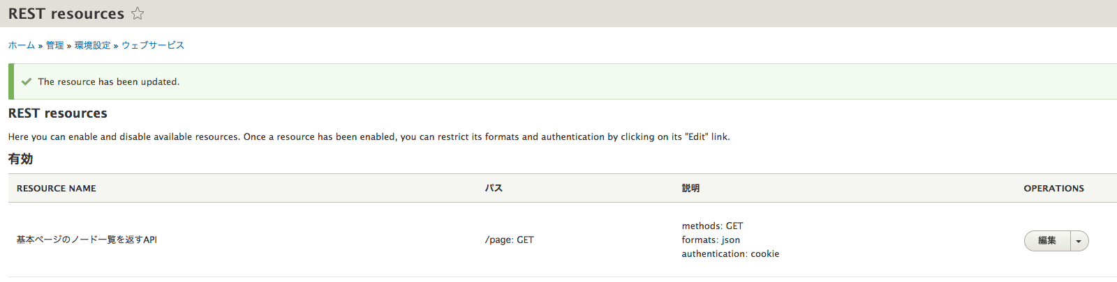Viewport: 1117px width, 282px height.
Task: Click the パス column header
Action: [x=494, y=189]
